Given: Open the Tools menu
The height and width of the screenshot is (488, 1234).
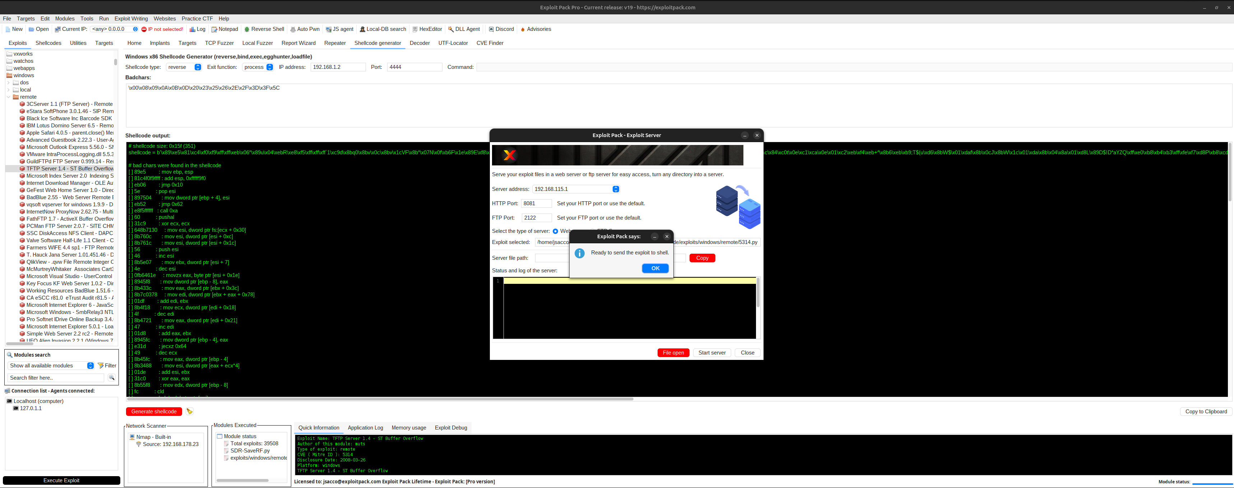Looking at the screenshot, I should (x=87, y=19).
